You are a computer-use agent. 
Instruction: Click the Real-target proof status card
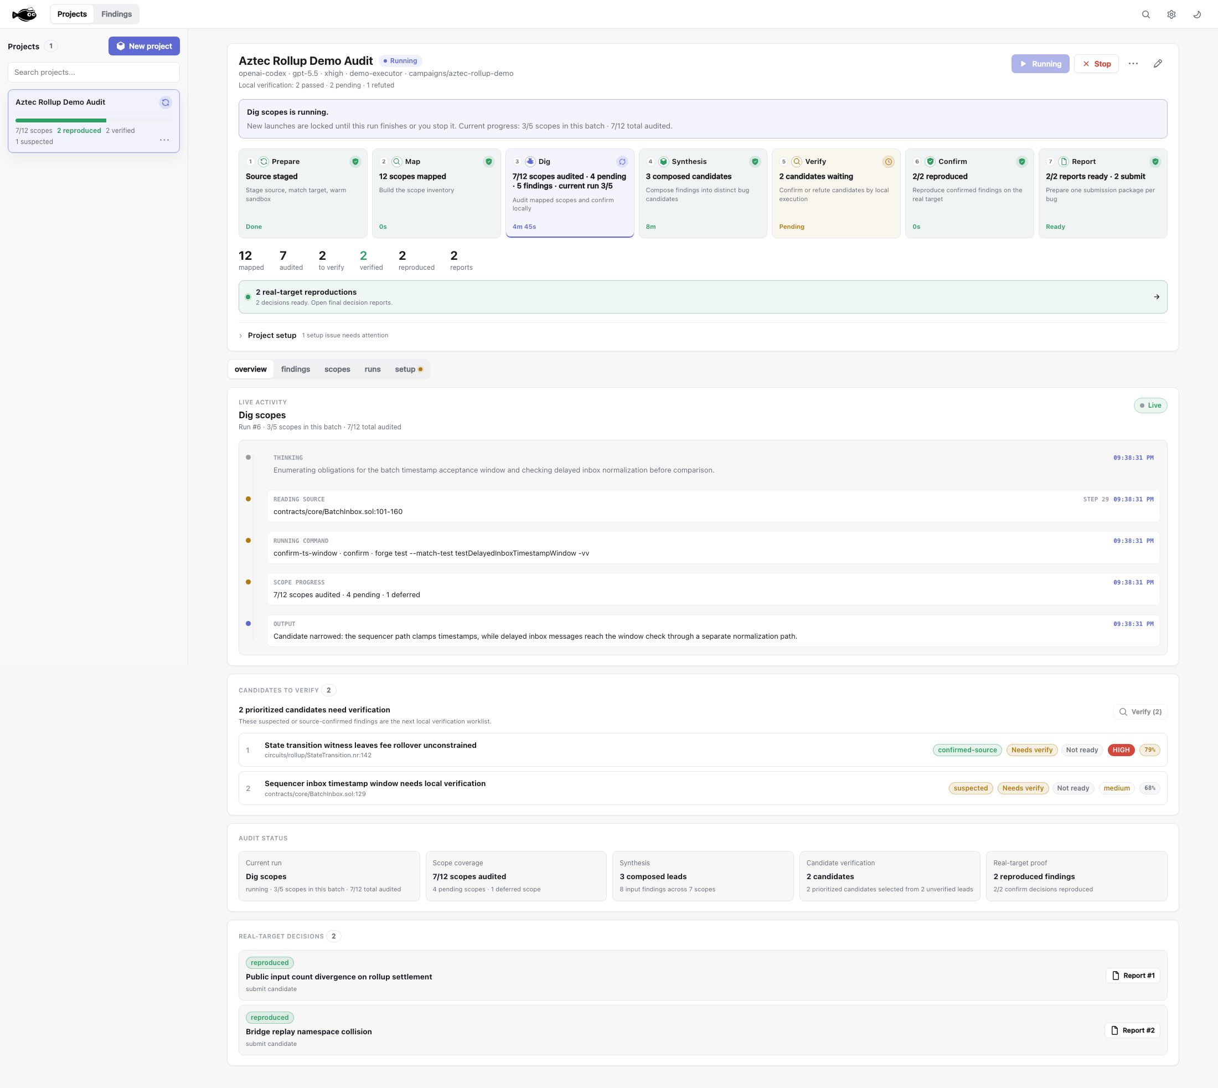[x=1076, y=876]
